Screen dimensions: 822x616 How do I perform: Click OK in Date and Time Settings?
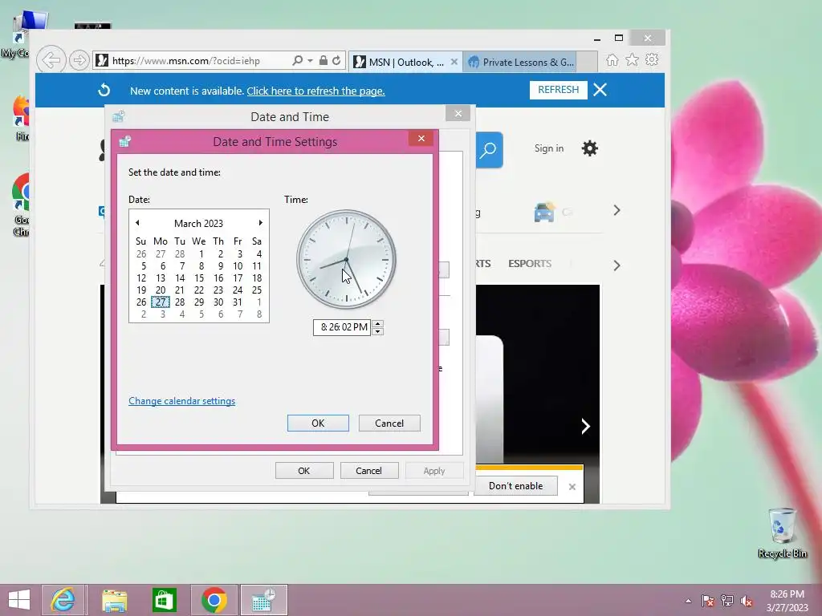click(318, 423)
